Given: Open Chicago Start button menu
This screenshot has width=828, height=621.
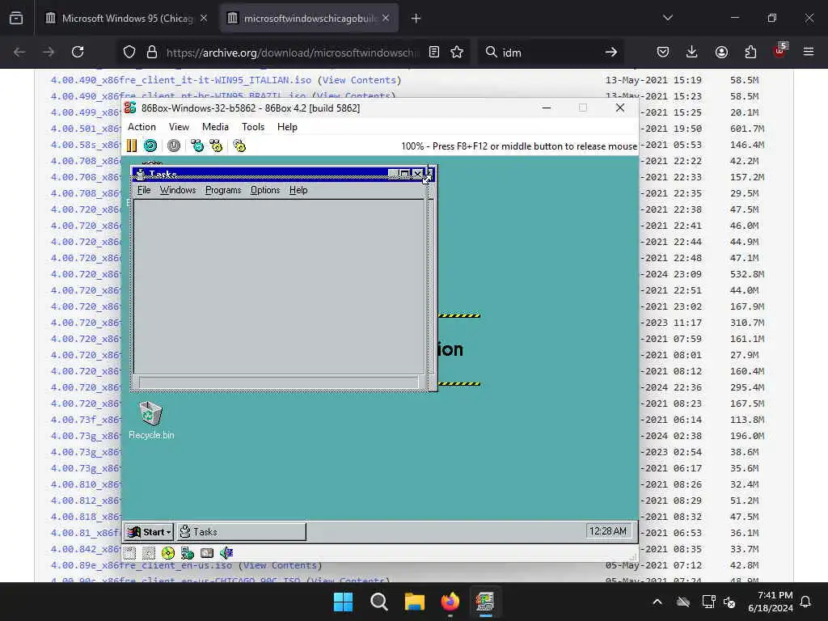Looking at the screenshot, I should tap(150, 532).
